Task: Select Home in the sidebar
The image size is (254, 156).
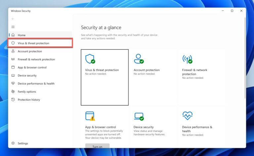Action: (x=40, y=35)
